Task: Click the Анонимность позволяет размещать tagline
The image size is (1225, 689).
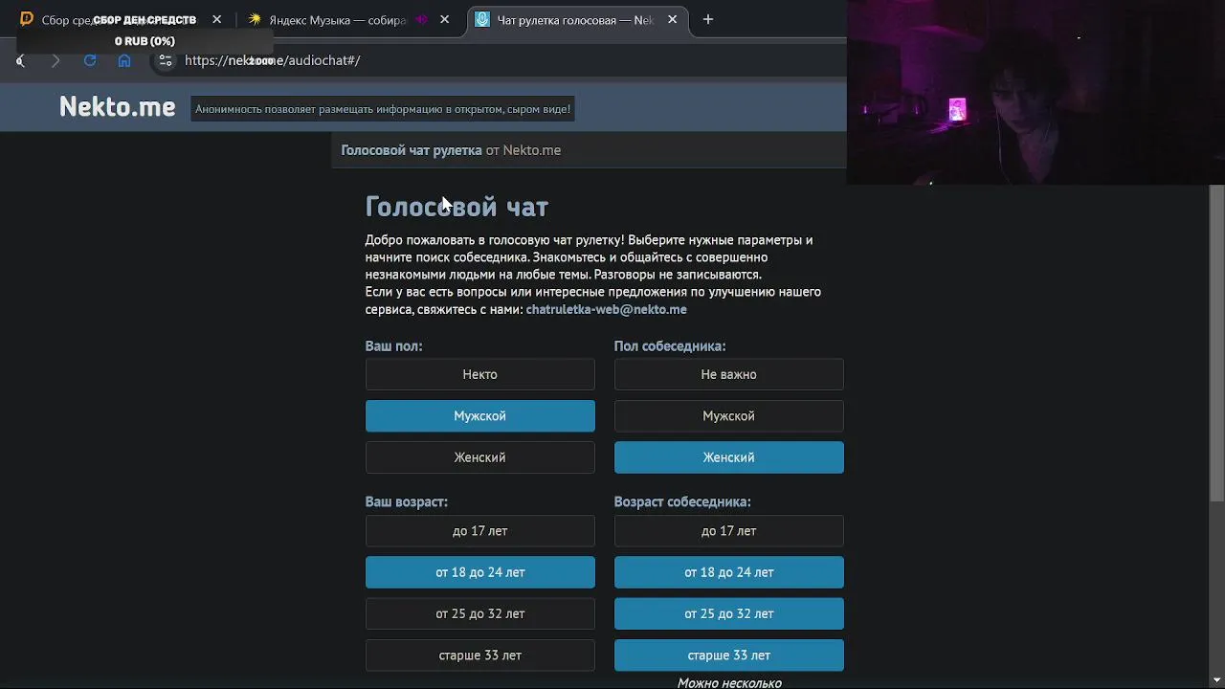Action: point(383,109)
